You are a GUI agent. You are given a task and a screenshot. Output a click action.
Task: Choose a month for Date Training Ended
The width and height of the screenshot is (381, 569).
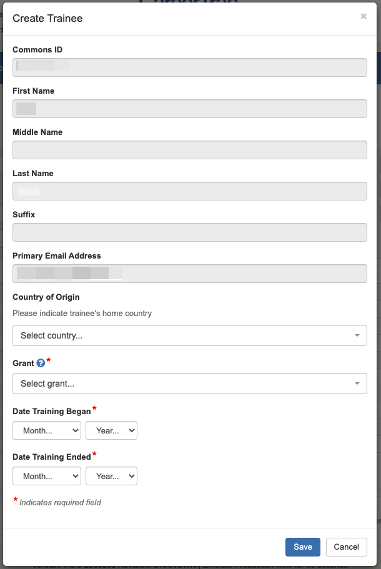click(47, 476)
